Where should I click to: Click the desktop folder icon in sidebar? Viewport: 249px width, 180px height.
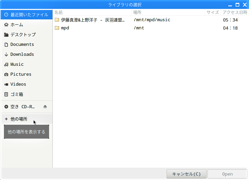click(x=6, y=35)
